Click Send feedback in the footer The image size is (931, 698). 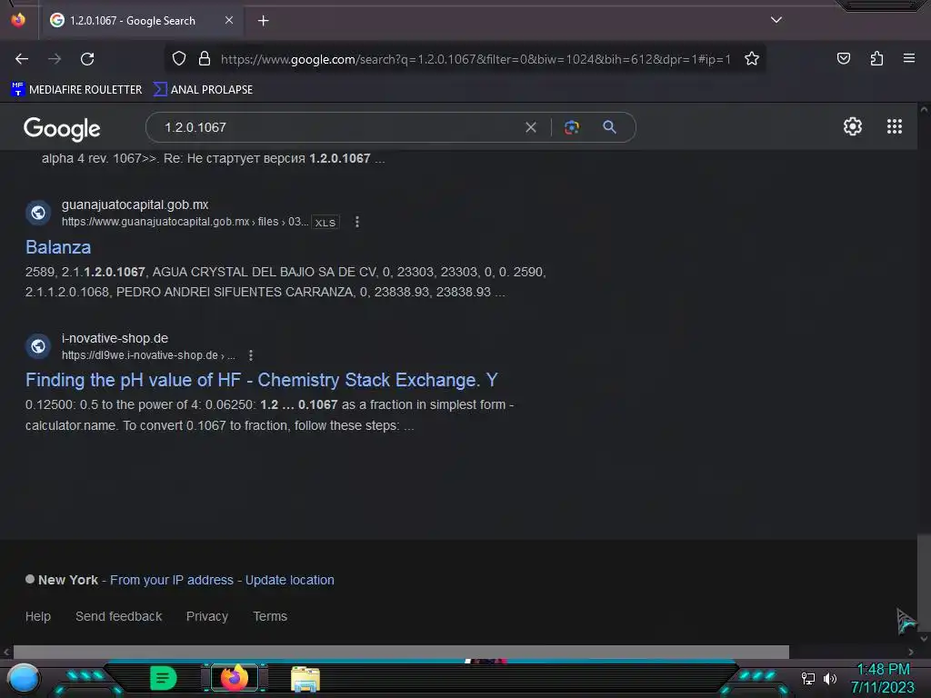pos(119,616)
